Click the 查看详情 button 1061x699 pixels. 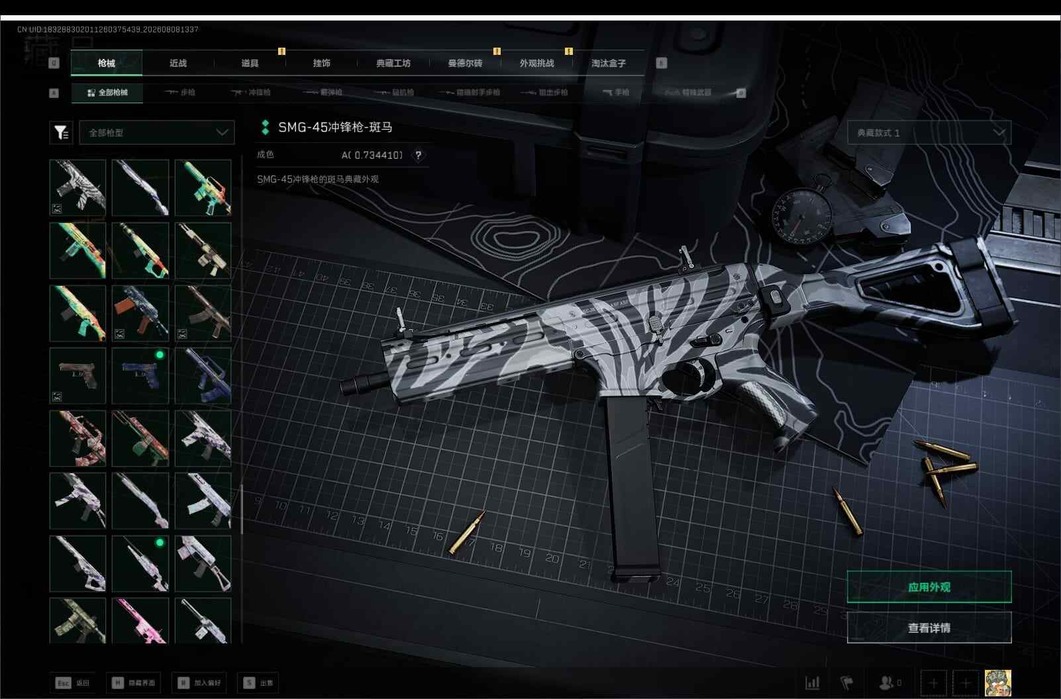tap(929, 628)
